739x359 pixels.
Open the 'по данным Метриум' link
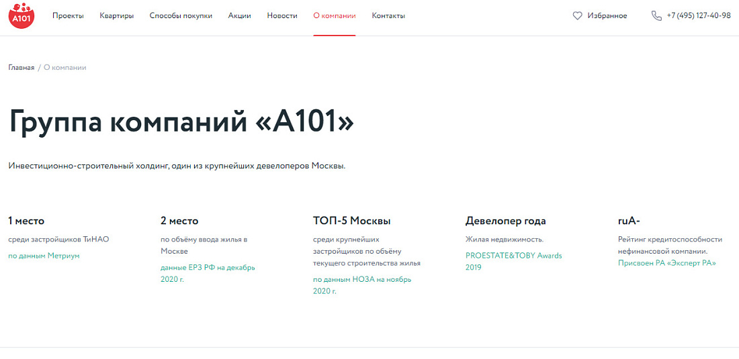pyautogui.click(x=44, y=256)
